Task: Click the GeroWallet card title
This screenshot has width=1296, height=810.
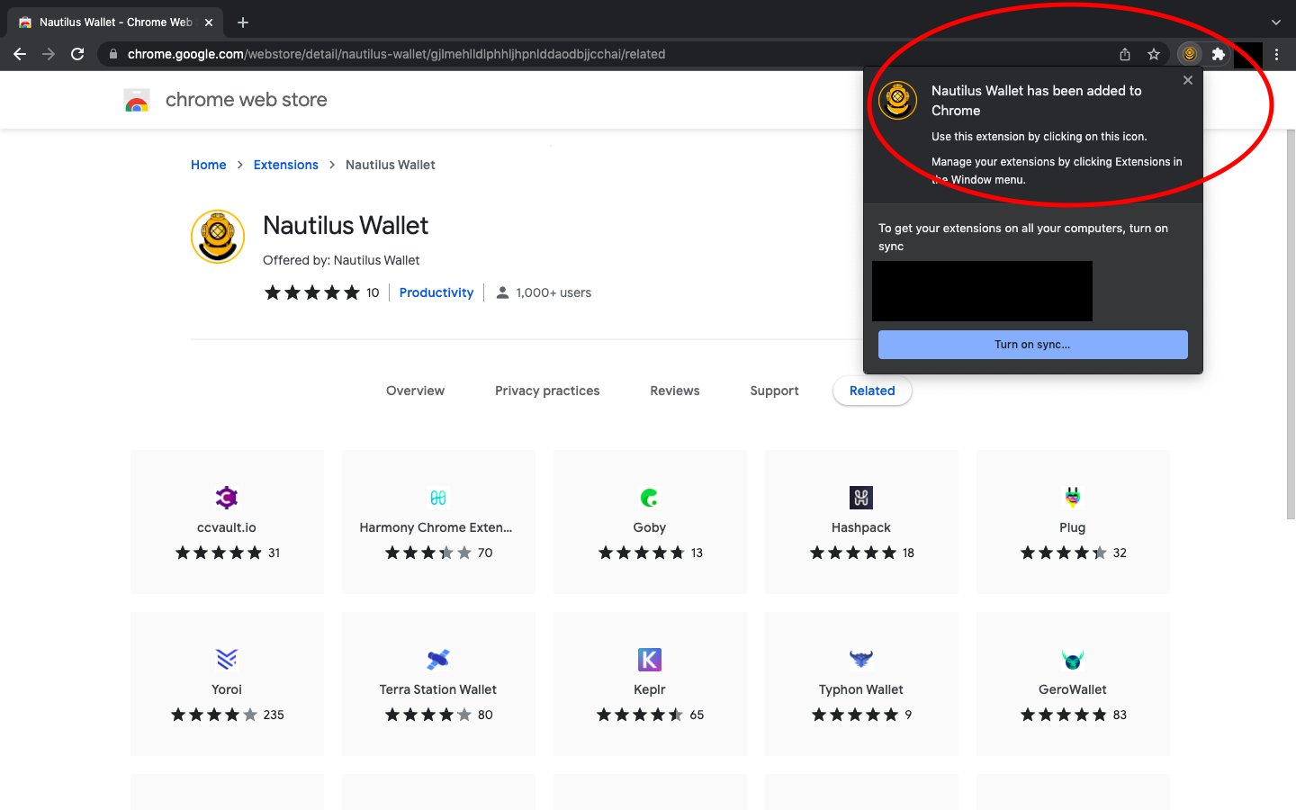Action: pyautogui.click(x=1073, y=689)
